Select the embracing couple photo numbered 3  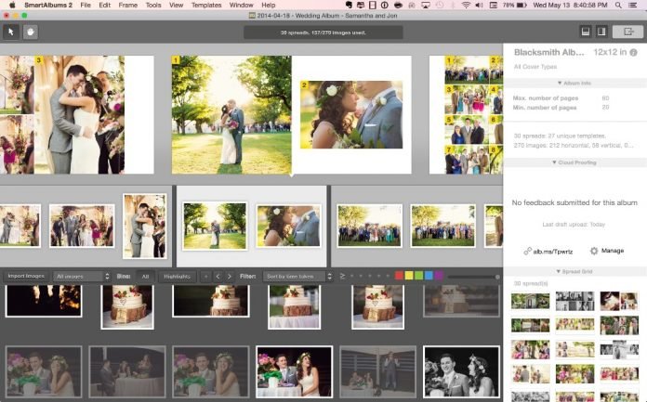[80, 114]
